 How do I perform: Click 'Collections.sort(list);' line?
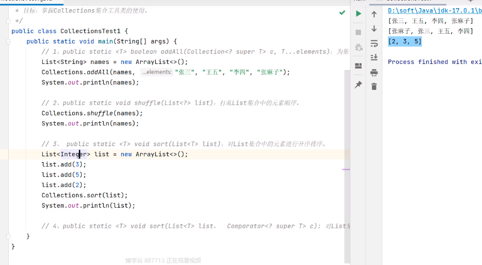(x=85, y=195)
